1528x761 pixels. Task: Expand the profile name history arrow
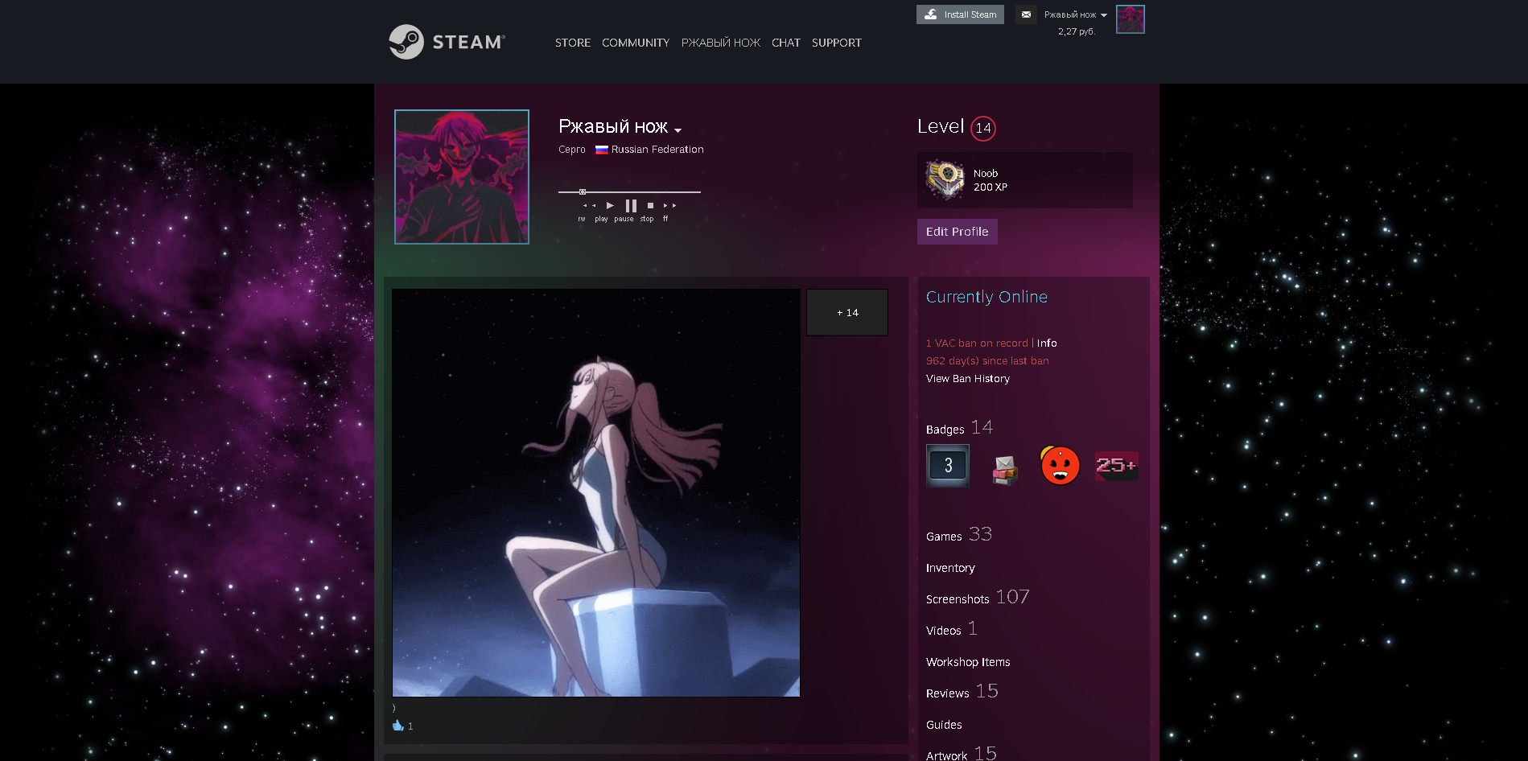[678, 130]
